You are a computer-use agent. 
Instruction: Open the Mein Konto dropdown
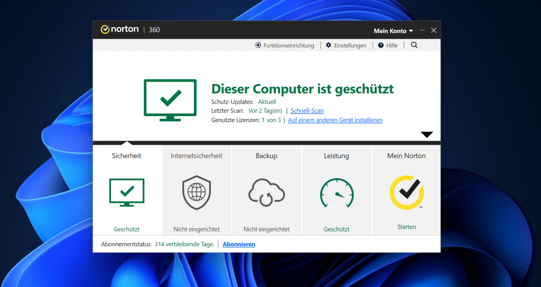click(x=393, y=31)
